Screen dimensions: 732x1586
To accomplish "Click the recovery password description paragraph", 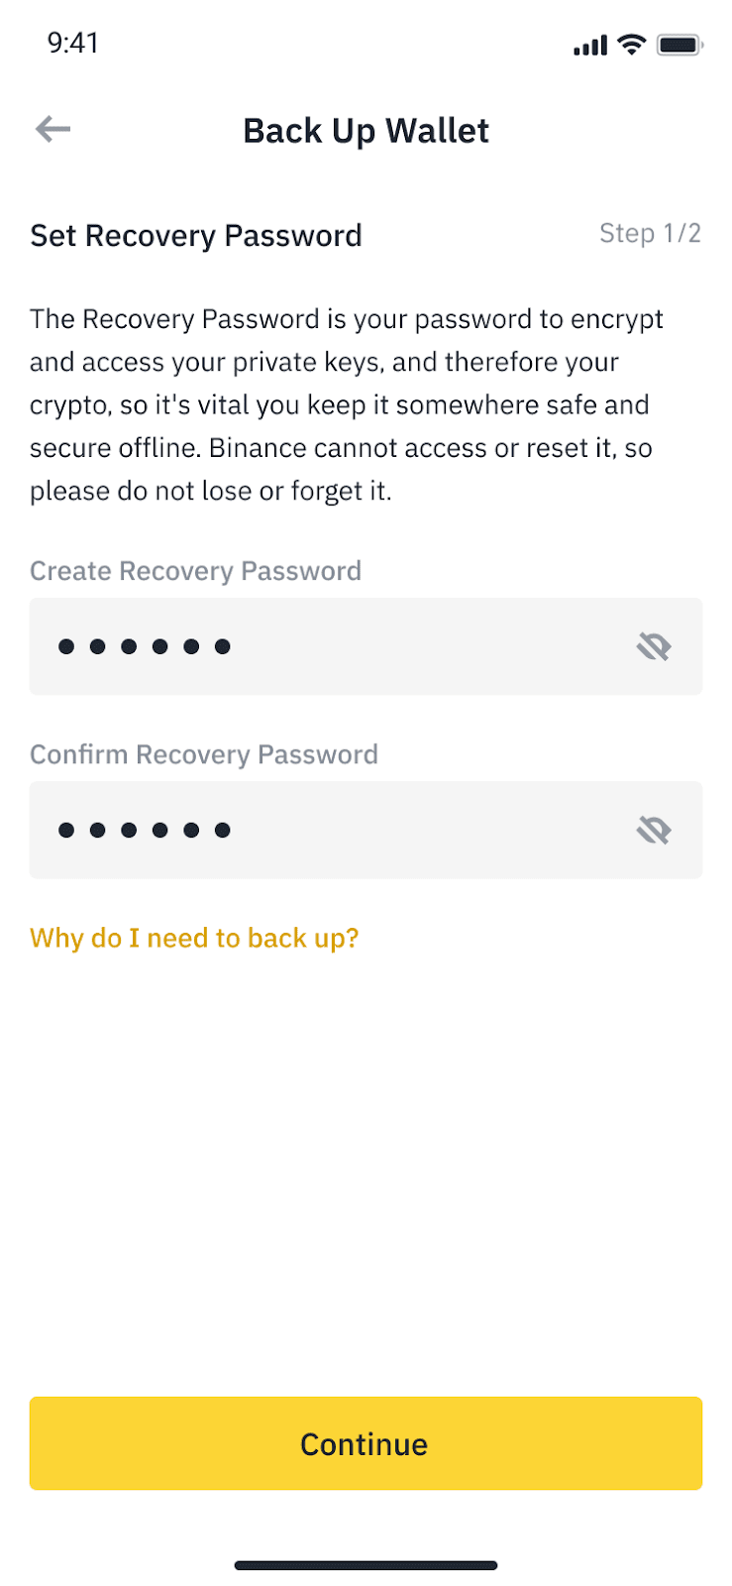I will click(347, 404).
